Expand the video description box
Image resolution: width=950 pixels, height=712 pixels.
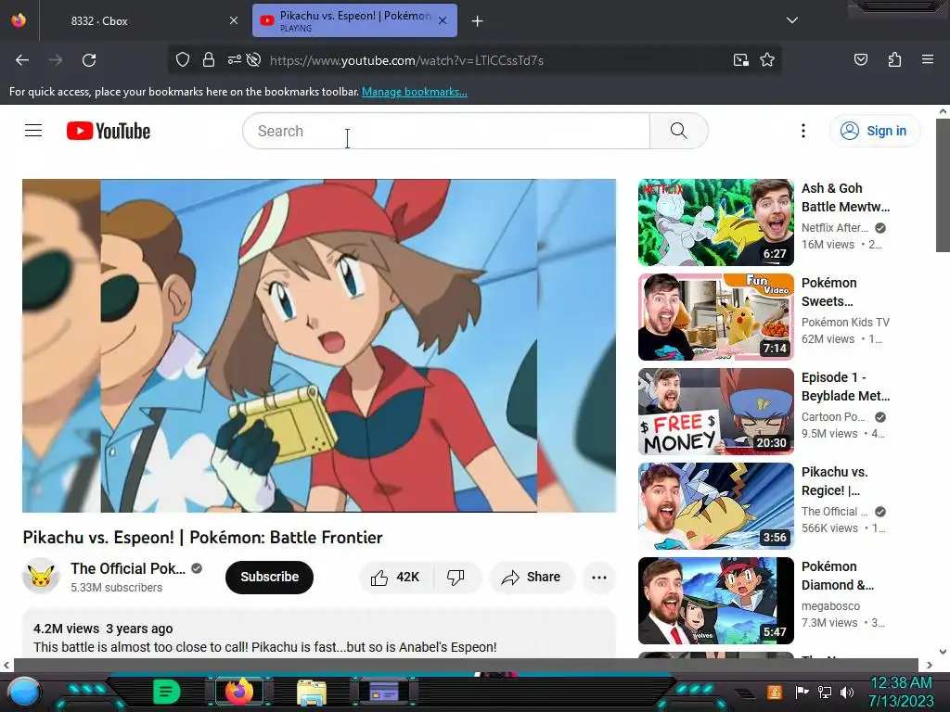(319, 634)
